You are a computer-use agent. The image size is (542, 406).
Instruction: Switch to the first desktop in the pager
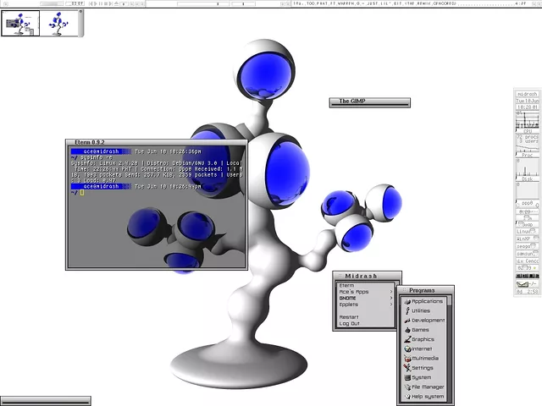(20, 23)
